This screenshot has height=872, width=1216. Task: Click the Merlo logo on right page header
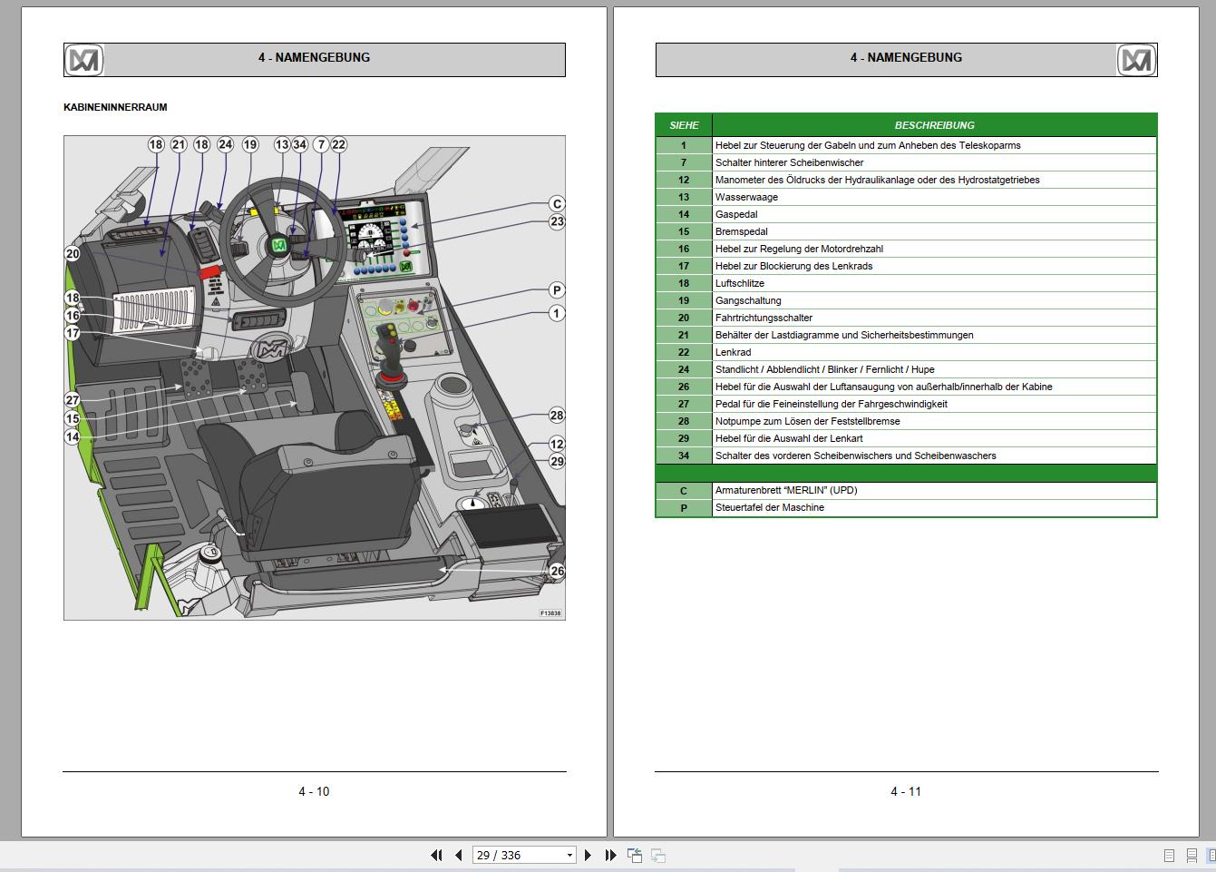(1135, 60)
